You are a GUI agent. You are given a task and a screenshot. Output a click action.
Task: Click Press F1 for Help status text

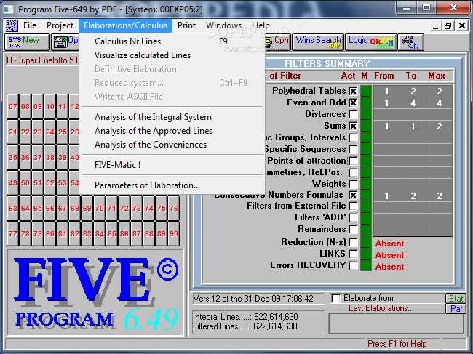[x=397, y=344]
